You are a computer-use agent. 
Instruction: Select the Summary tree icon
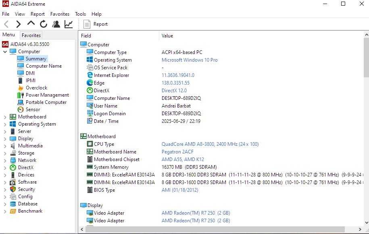click(21, 58)
